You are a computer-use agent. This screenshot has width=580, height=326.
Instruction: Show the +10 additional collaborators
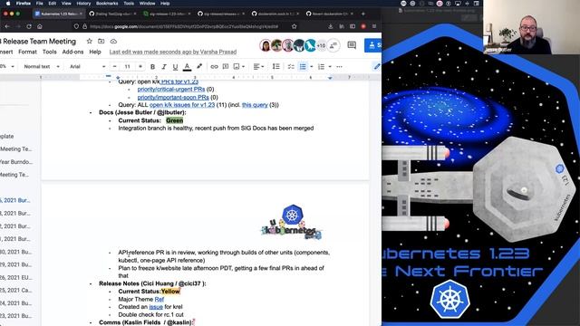coord(322,45)
